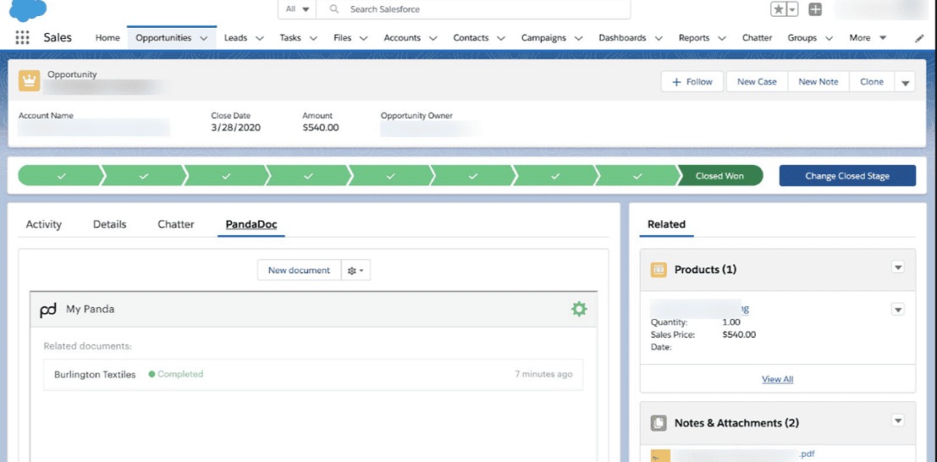
Task: Open the All search scope dropdown
Action: coord(297,9)
